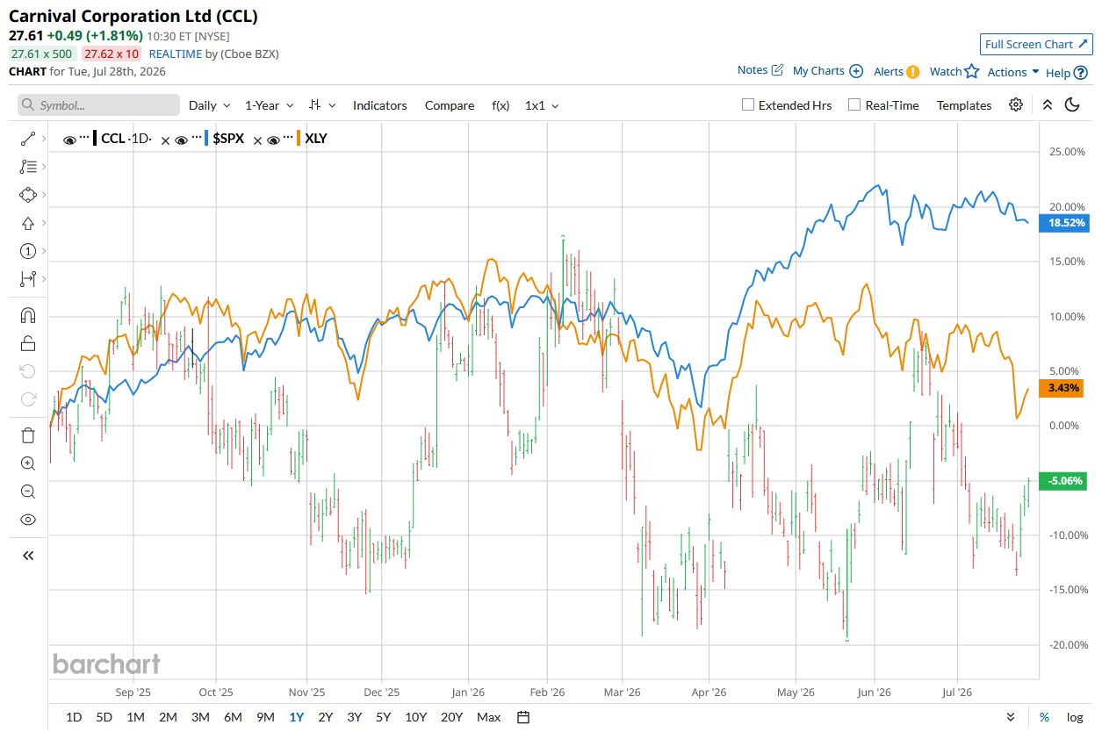This screenshot has height=732, width=1102.
Task: Expand the measure tool options chevron
Action: pos(44,279)
